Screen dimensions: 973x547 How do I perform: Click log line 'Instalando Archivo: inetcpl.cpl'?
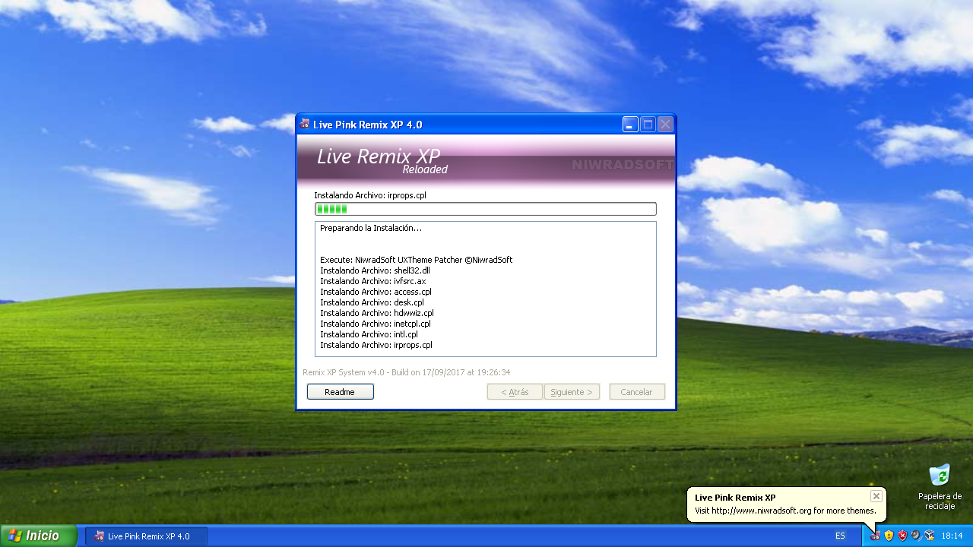point(376,324)
